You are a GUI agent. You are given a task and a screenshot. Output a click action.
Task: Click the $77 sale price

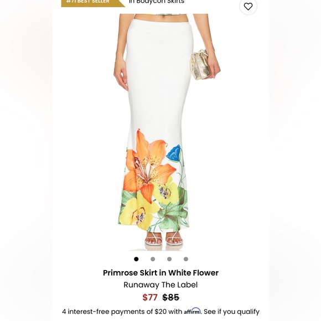click(150, 297)
